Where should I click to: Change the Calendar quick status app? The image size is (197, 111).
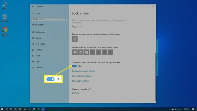coord(81,52)
